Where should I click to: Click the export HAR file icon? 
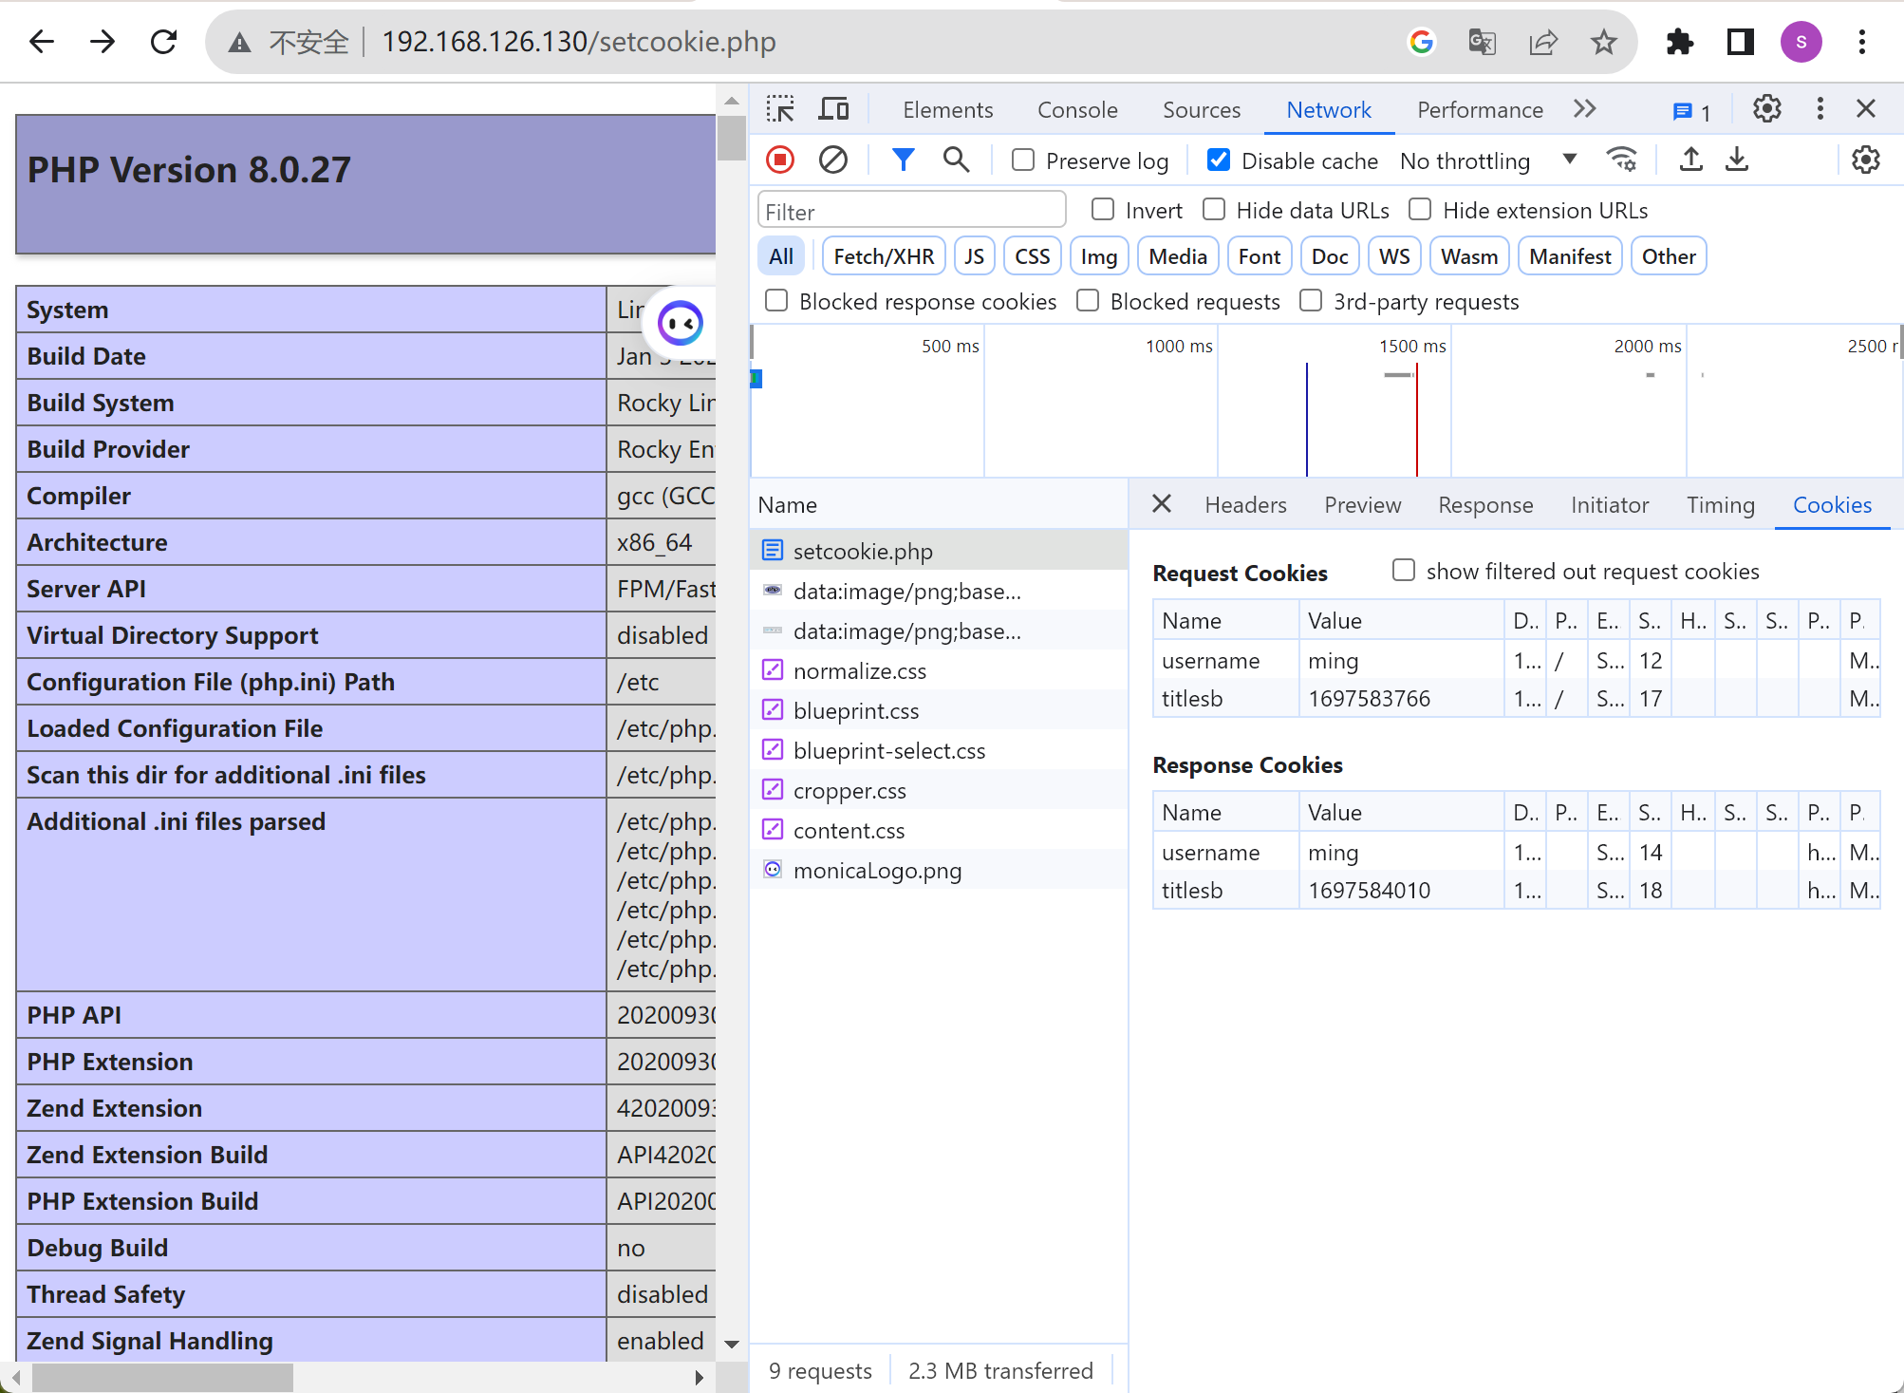click(1737, 161)
